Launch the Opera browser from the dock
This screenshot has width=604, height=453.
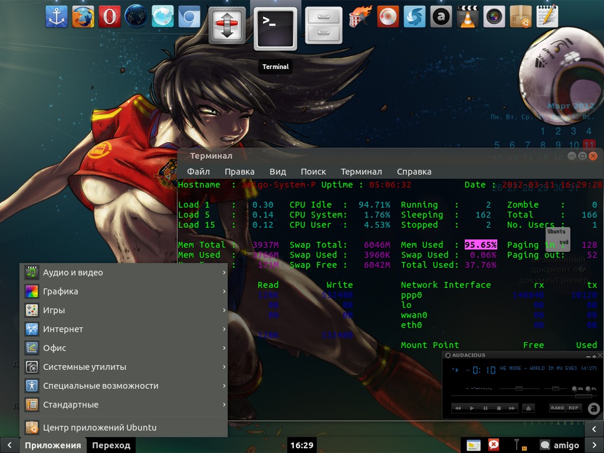(x=109, y=17)
